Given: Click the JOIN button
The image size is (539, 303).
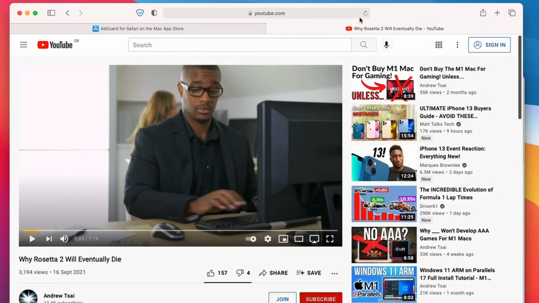Looking at the screenshot, I should tap(282, 298).
